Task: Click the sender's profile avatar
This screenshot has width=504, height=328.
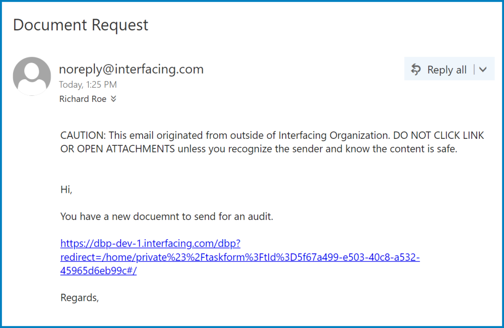Action: 32,76
